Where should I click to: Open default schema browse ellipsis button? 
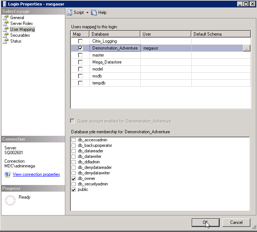(x=246, y=48)
